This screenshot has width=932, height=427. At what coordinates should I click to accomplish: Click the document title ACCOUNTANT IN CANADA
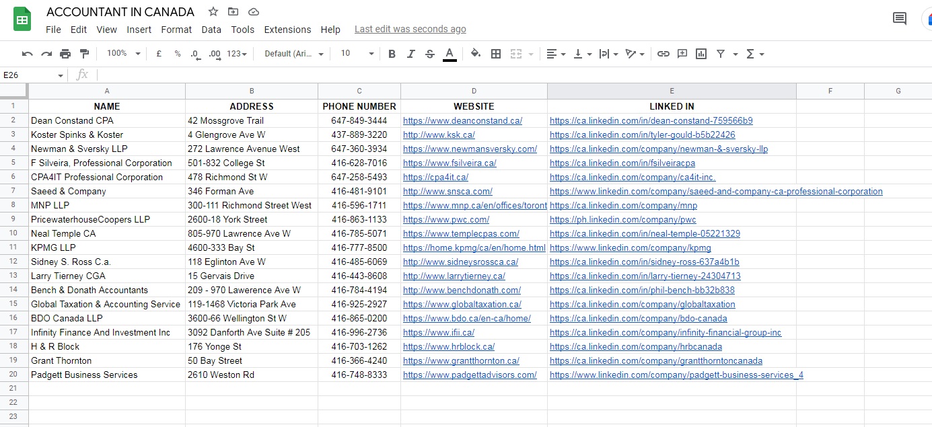pos(120,12)
